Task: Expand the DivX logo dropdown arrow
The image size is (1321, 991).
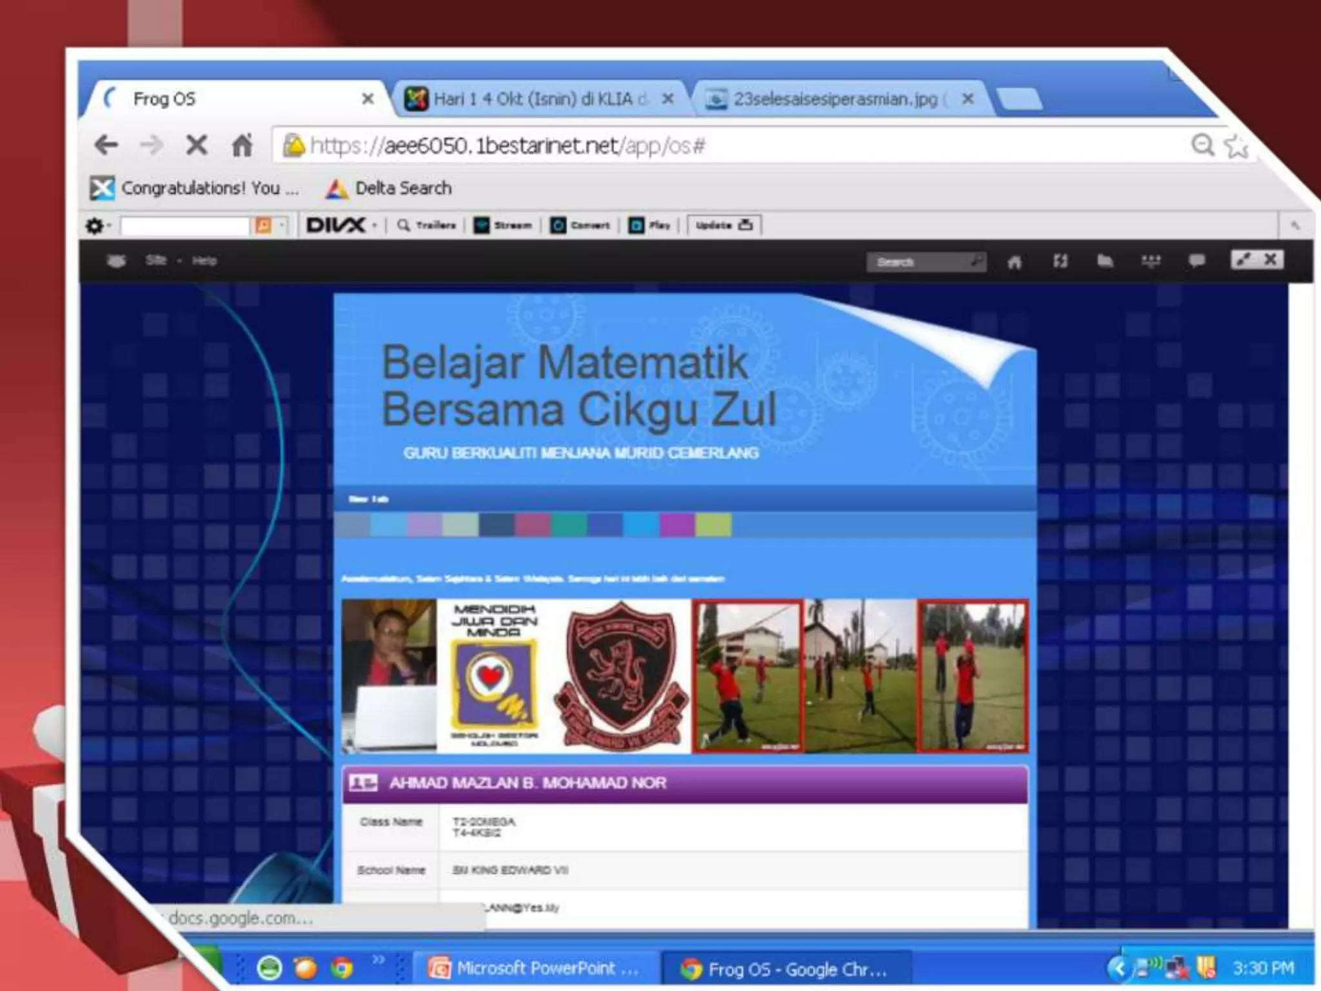Action: [x=375, y=225]
